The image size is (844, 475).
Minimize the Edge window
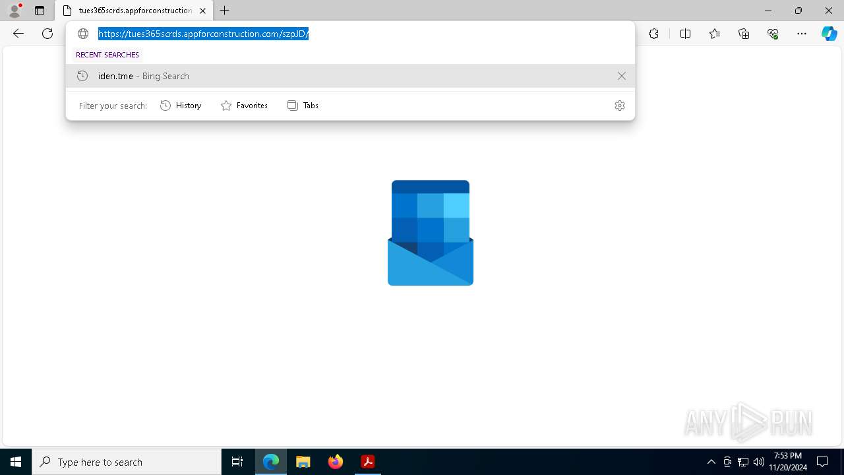tap(768, 11)
